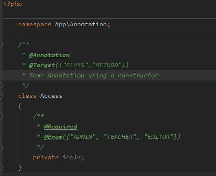Viewport: 216px width, 176px height.
Task: Click the namespace keyword
Action: point(35,25)
